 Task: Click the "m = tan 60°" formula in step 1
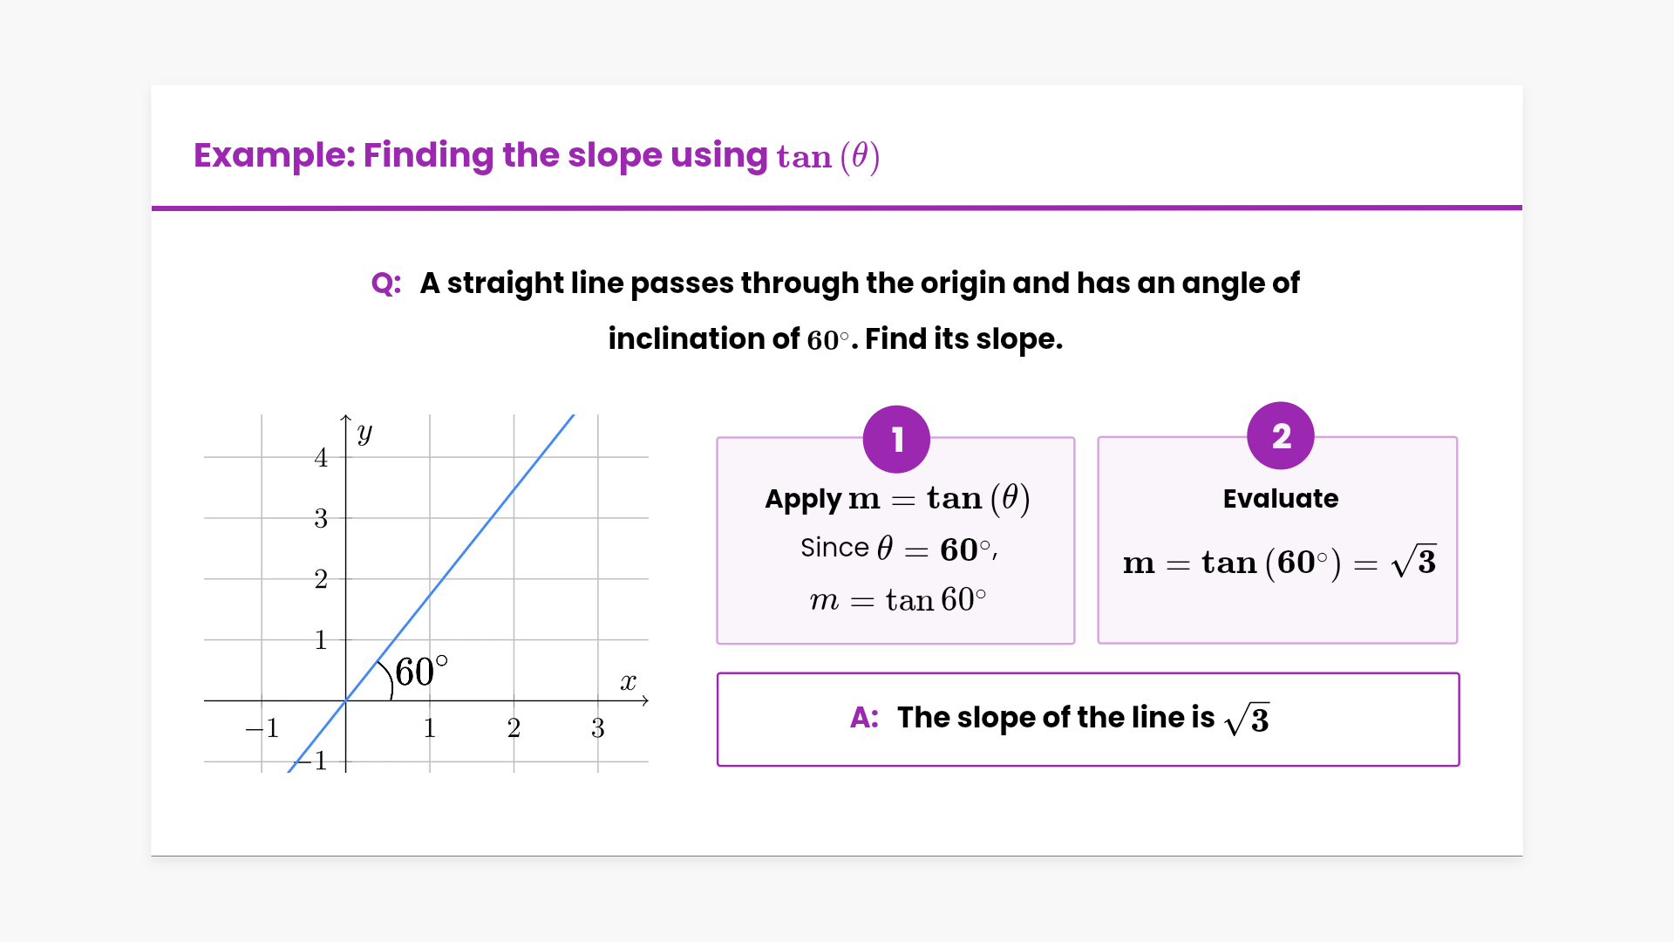click(897, 600)
